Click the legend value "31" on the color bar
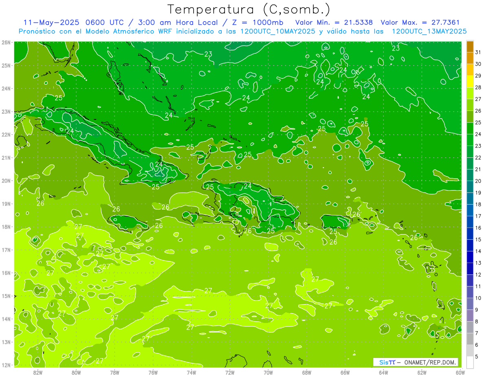 click(x=478, y=52)
